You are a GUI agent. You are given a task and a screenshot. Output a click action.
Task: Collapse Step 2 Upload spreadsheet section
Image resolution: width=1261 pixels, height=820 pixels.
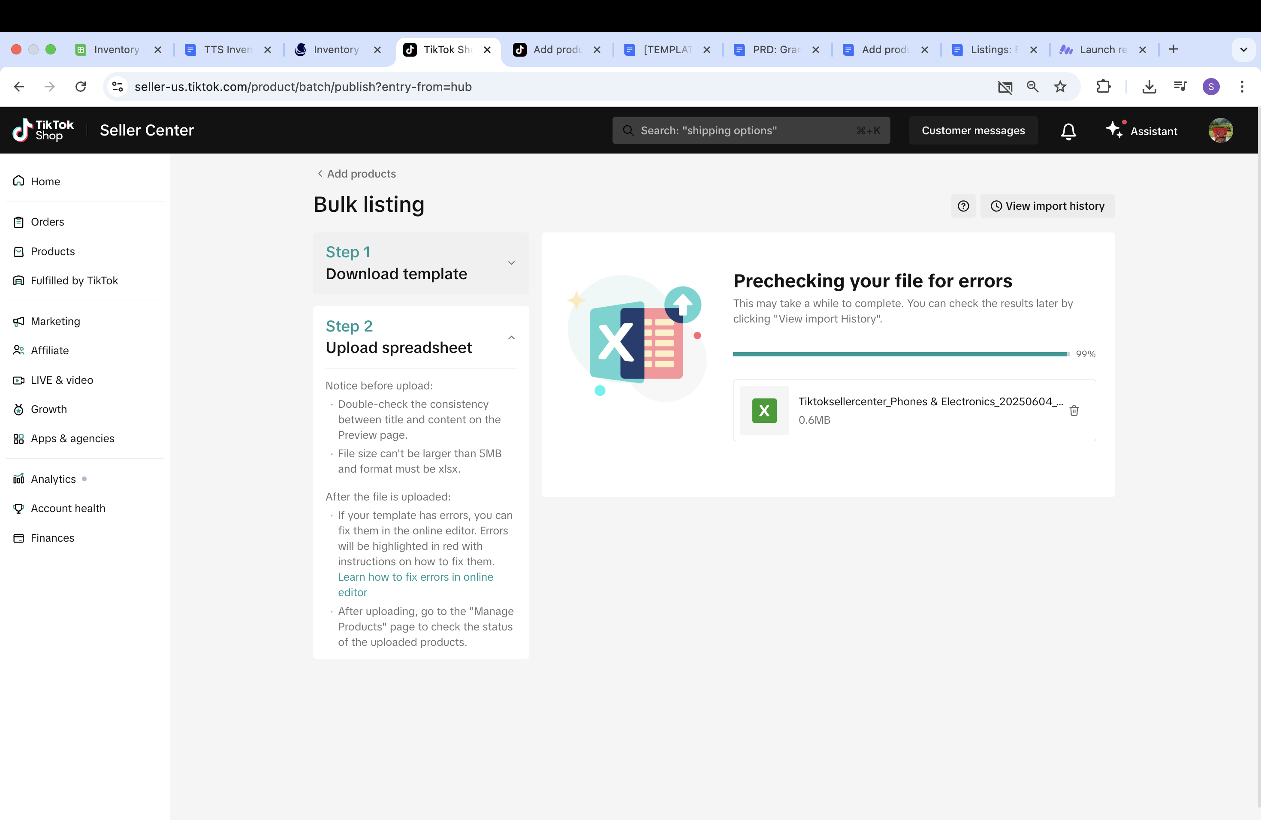tap(511, 338)
